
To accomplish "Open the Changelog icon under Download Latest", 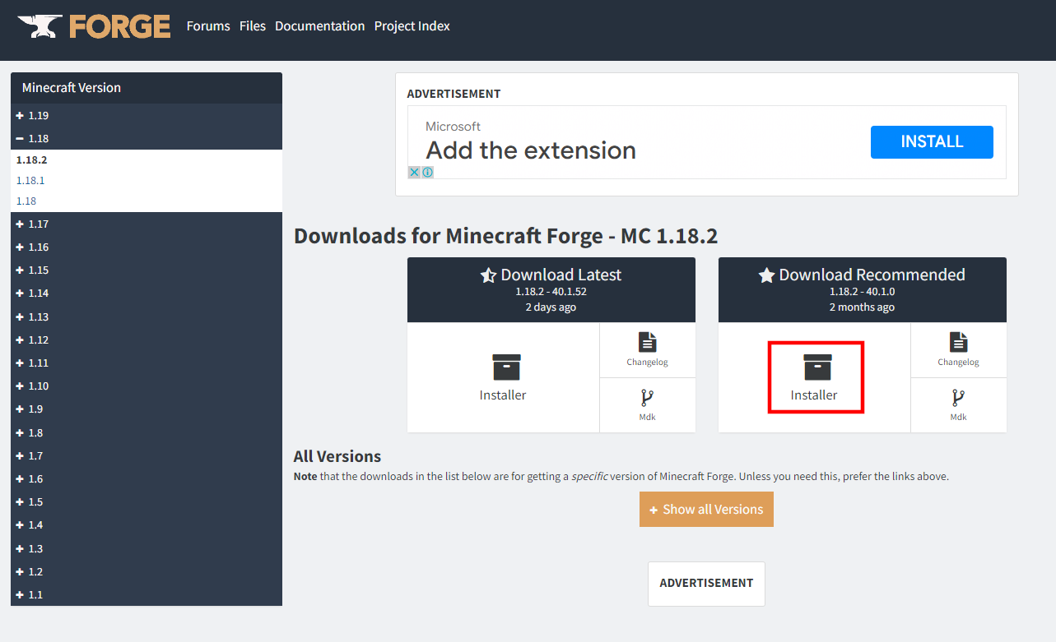I will 647,343.
